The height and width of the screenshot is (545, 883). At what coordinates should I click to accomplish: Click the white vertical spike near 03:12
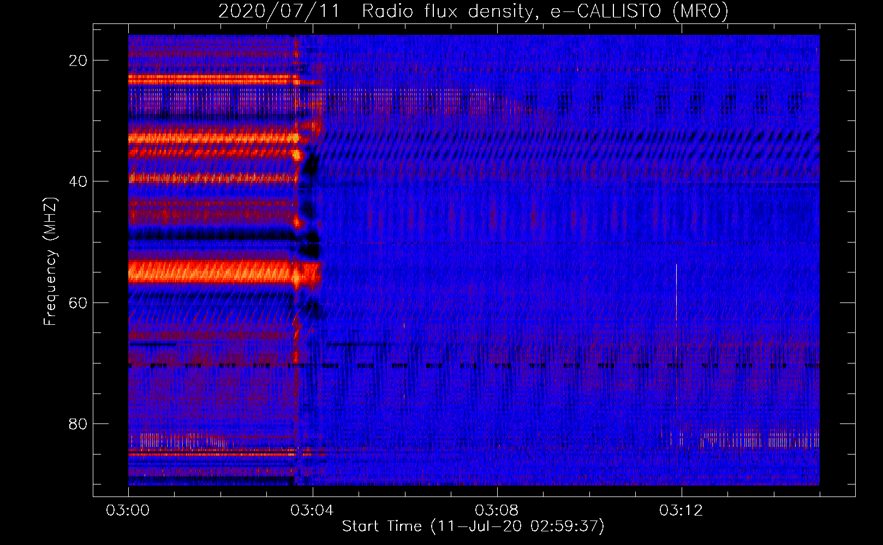tap(676, 293)
